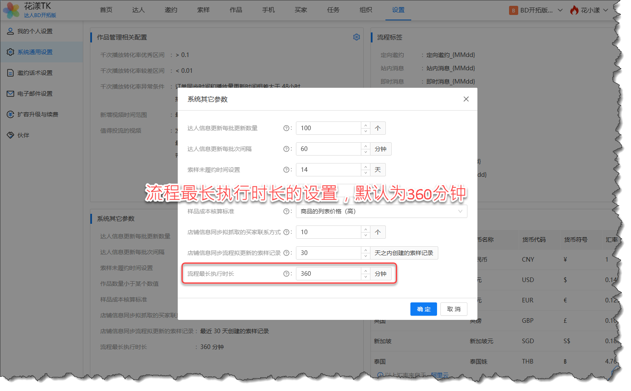Click the gear icon in 作品管理相关配置 panel

click(x=356, y=37)
